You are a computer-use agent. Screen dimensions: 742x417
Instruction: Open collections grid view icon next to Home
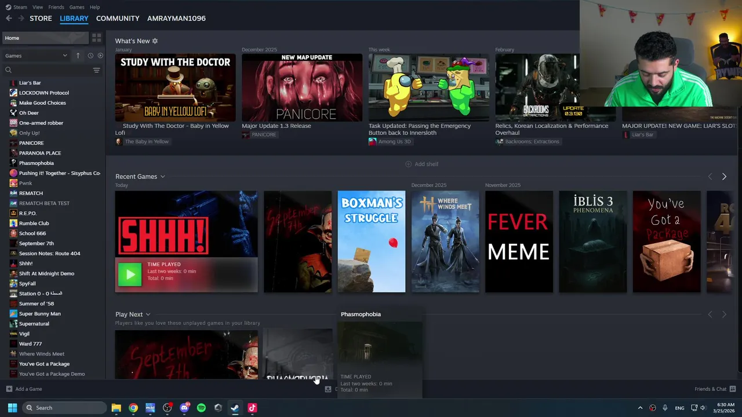pos(97,38)
